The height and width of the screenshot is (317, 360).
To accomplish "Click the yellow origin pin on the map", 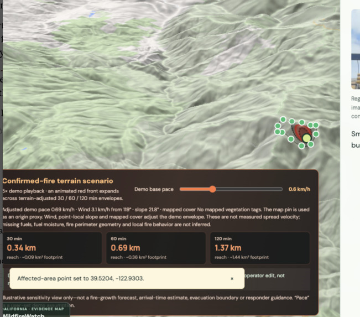I will coord(306,138).
